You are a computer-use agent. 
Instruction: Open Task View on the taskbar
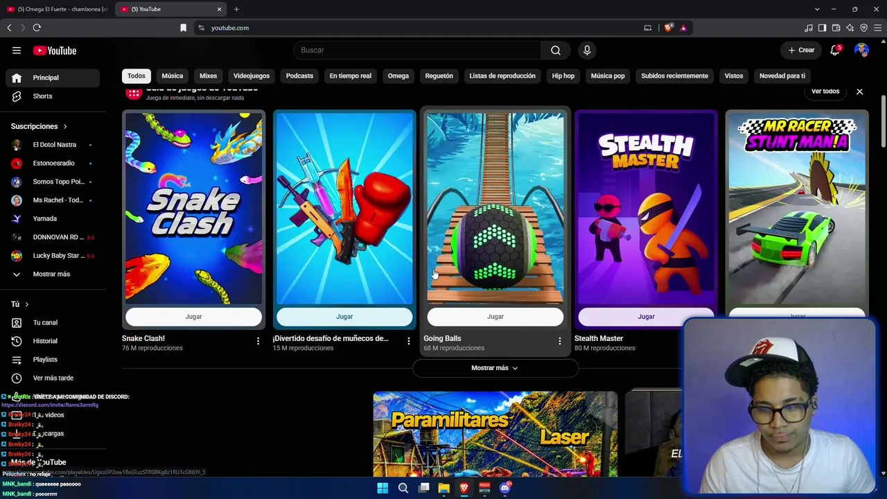pyautogui.click(x=423, y=488)
